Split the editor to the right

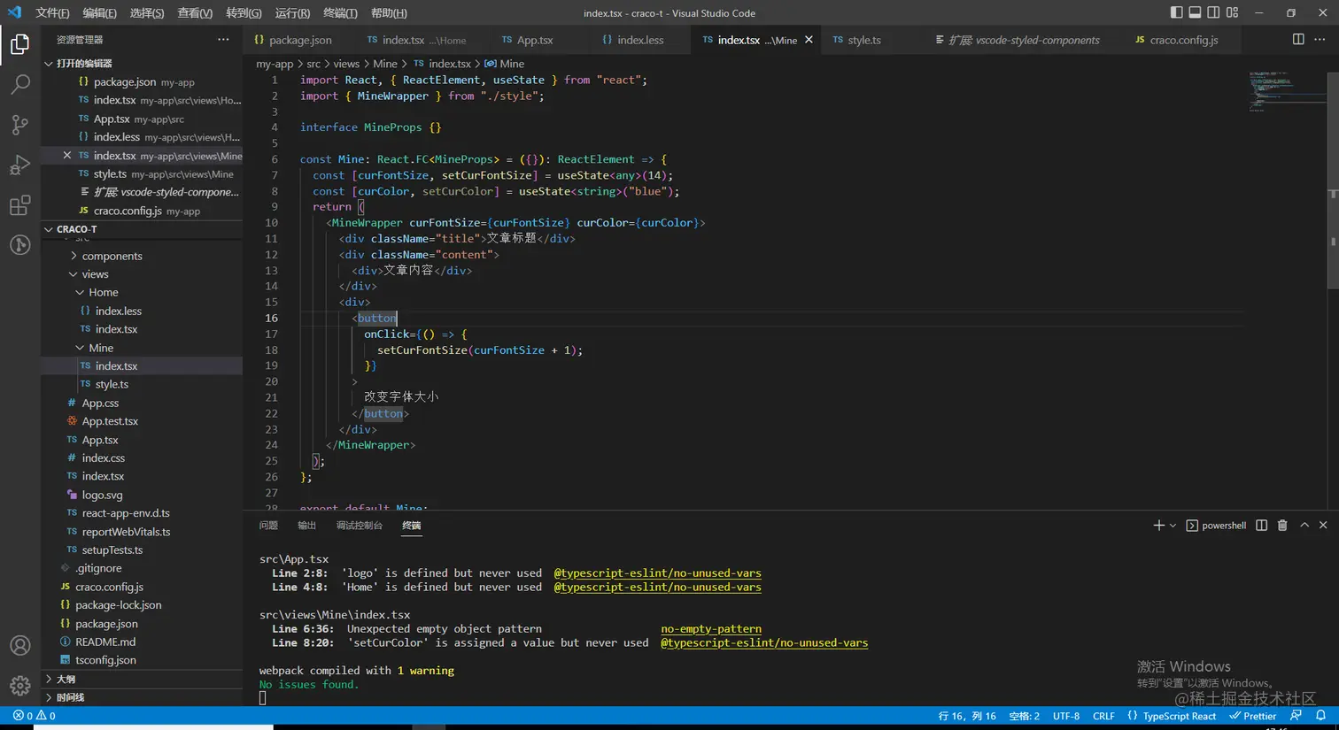click(x=1298, y=40)
